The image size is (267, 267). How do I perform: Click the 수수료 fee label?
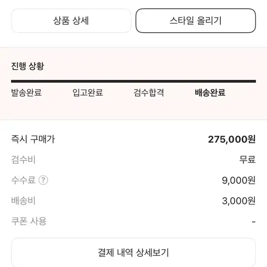pos(23,180)
